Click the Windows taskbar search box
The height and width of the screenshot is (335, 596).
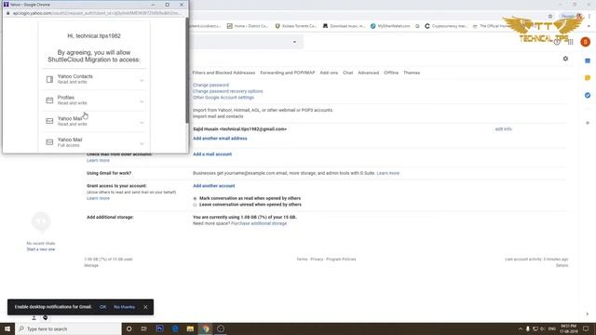click(x=68, y=328)
